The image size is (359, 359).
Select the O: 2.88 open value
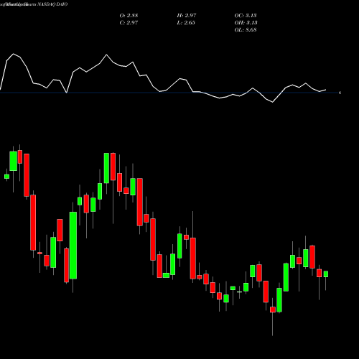click(x=129, y=16)
